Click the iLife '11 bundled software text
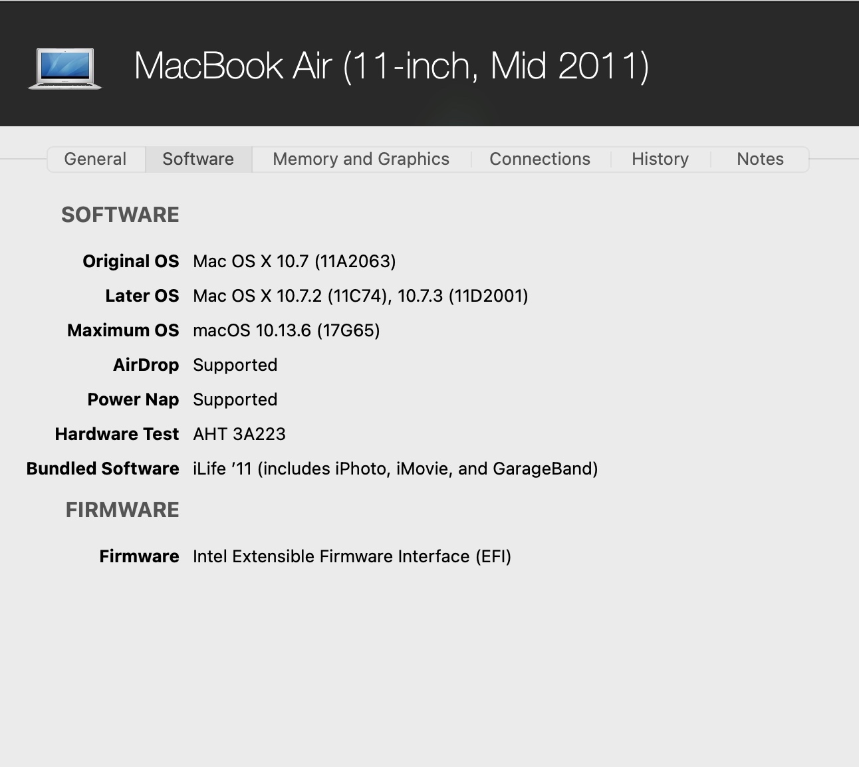This screenshot has width=859, height=767. click(x=395, y=469)
